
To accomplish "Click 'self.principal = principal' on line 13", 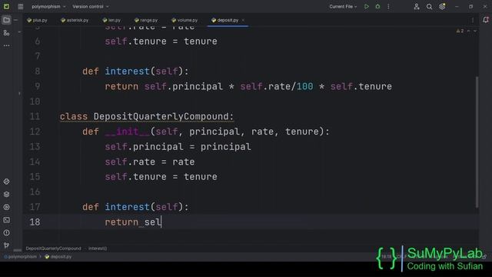I will tap(178, 147).
